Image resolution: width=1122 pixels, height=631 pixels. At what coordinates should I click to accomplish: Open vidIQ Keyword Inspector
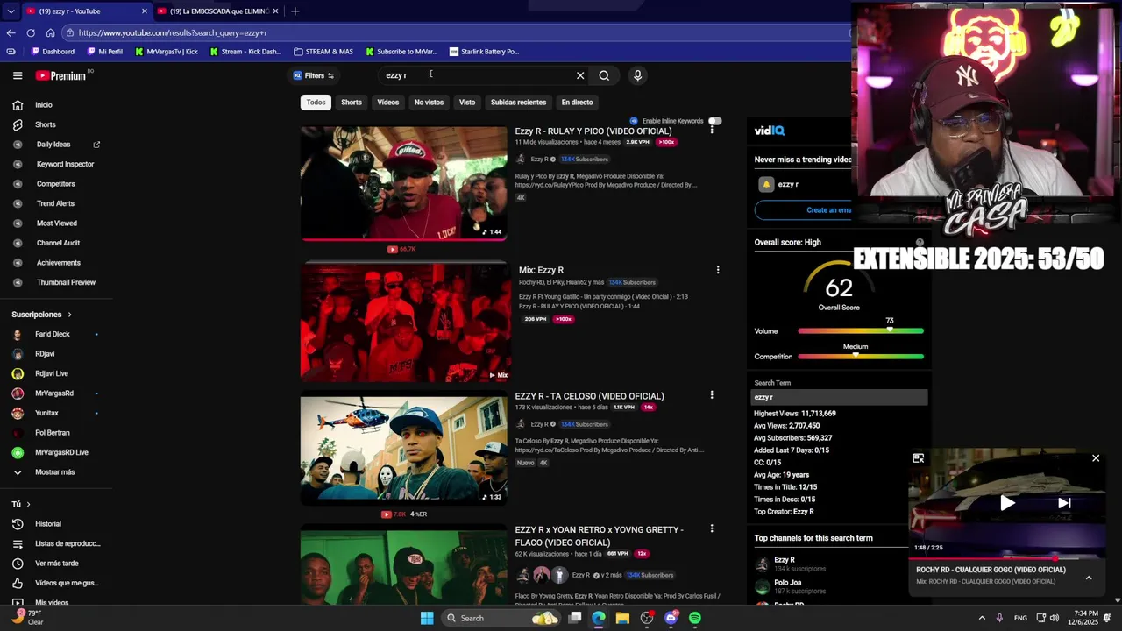65,164
